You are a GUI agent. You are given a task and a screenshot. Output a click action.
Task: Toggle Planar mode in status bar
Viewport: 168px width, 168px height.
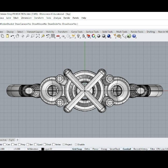pyautogui.click(x=95, y=149)
